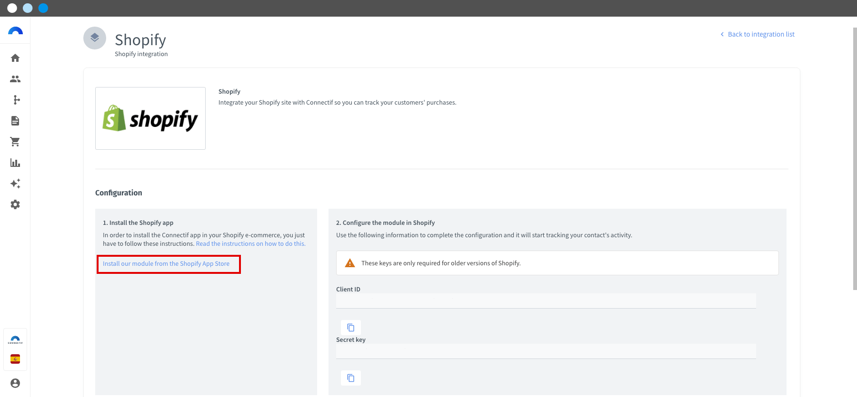Open the Content document icon

15,121
